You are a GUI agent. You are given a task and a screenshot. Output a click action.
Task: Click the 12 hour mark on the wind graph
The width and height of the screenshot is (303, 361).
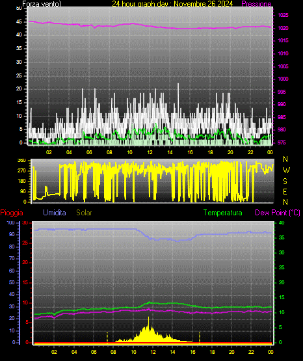(x=150, y=152)
